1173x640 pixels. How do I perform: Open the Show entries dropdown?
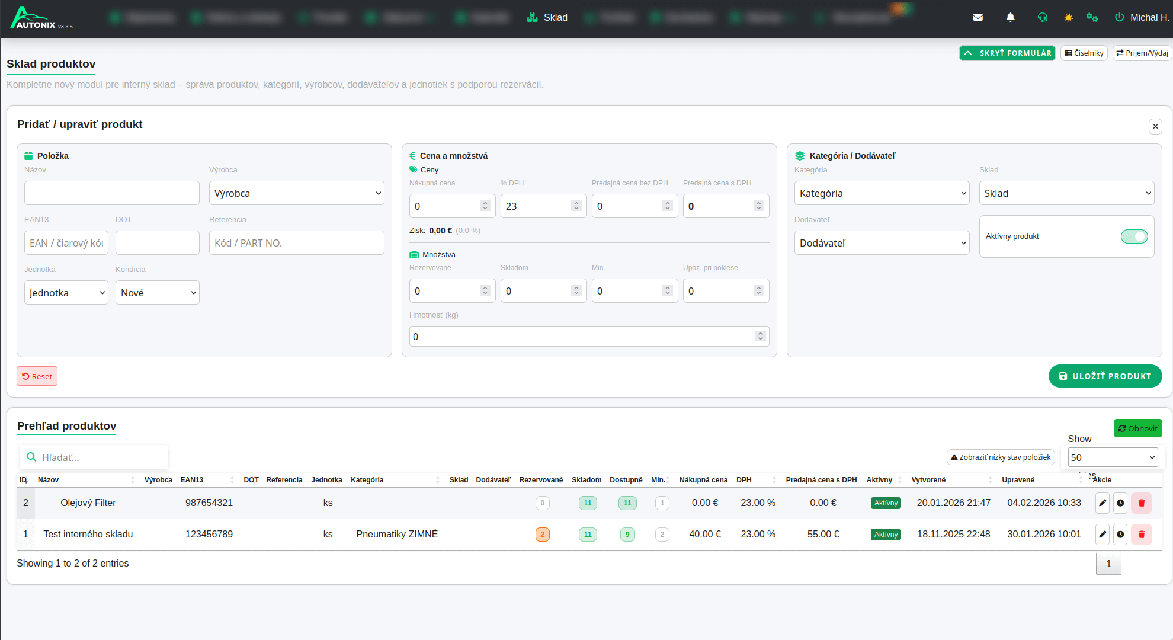(1112, 457)
